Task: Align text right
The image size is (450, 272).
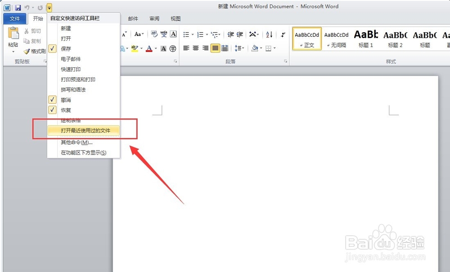Action: click(x=205, y=48)
